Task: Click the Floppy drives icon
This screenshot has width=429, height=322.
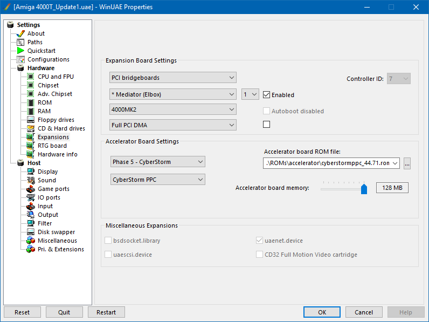Action: (x=31, y=120)
